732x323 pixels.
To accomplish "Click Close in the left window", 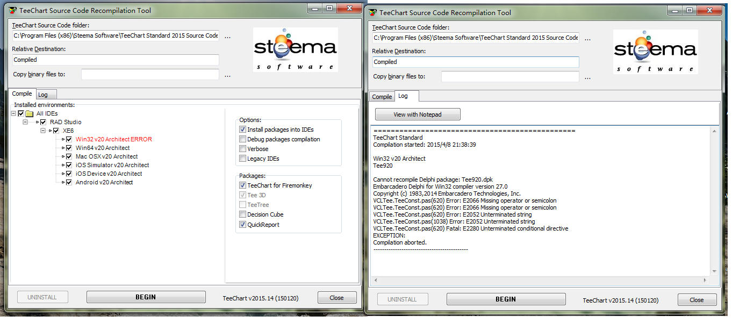I will [x=337, y=298].
